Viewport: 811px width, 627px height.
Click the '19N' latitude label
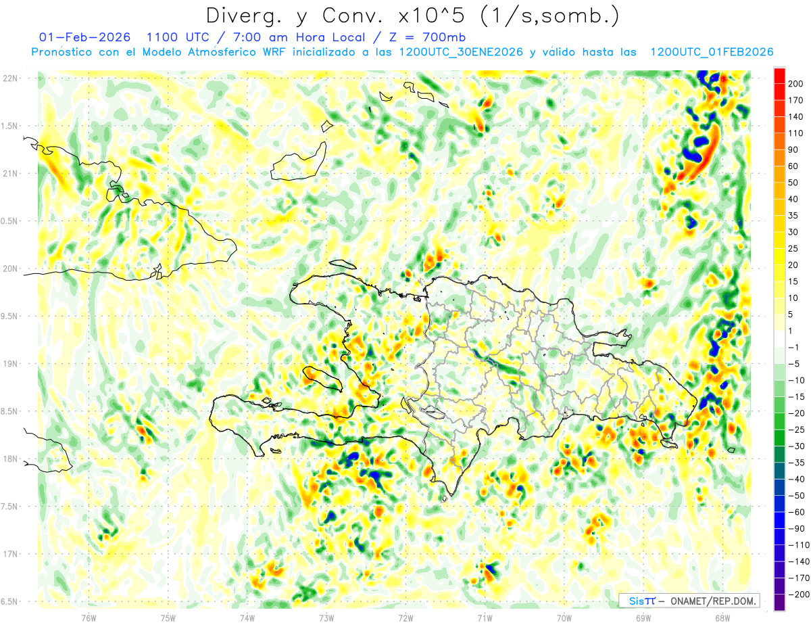coord(10,363)
